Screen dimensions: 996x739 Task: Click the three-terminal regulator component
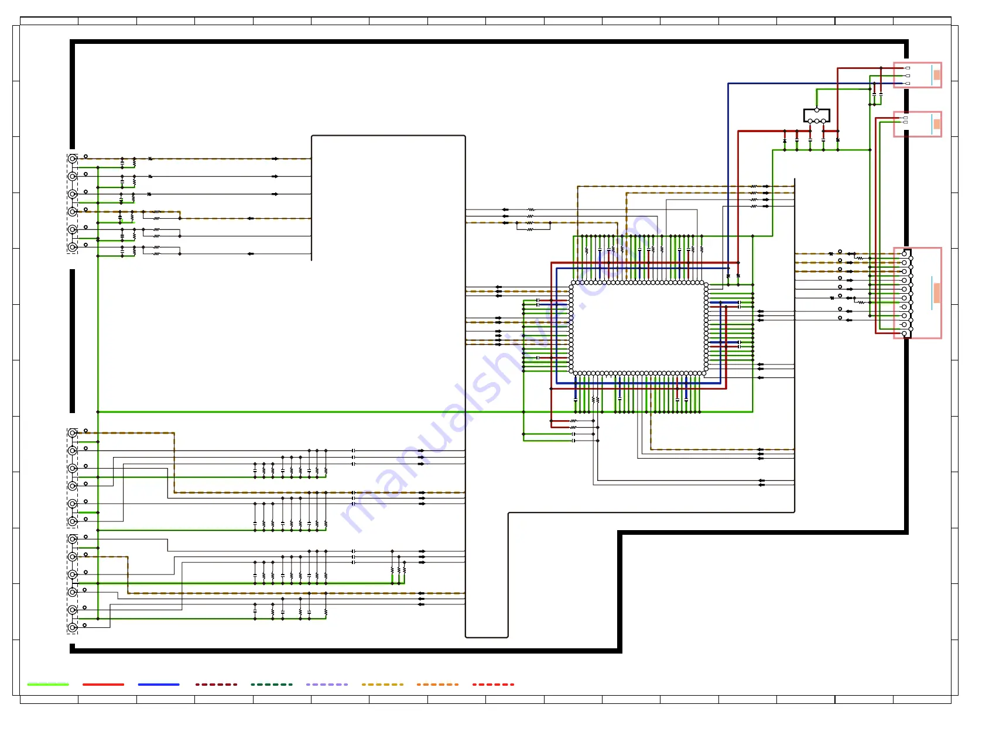pyautogui.click(x=817, y=115)
